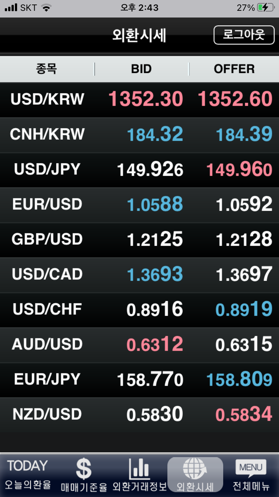Tap the EUR/USD bid price 1.0588
This screenshot has height=497, width=279.
coord(155,205)
